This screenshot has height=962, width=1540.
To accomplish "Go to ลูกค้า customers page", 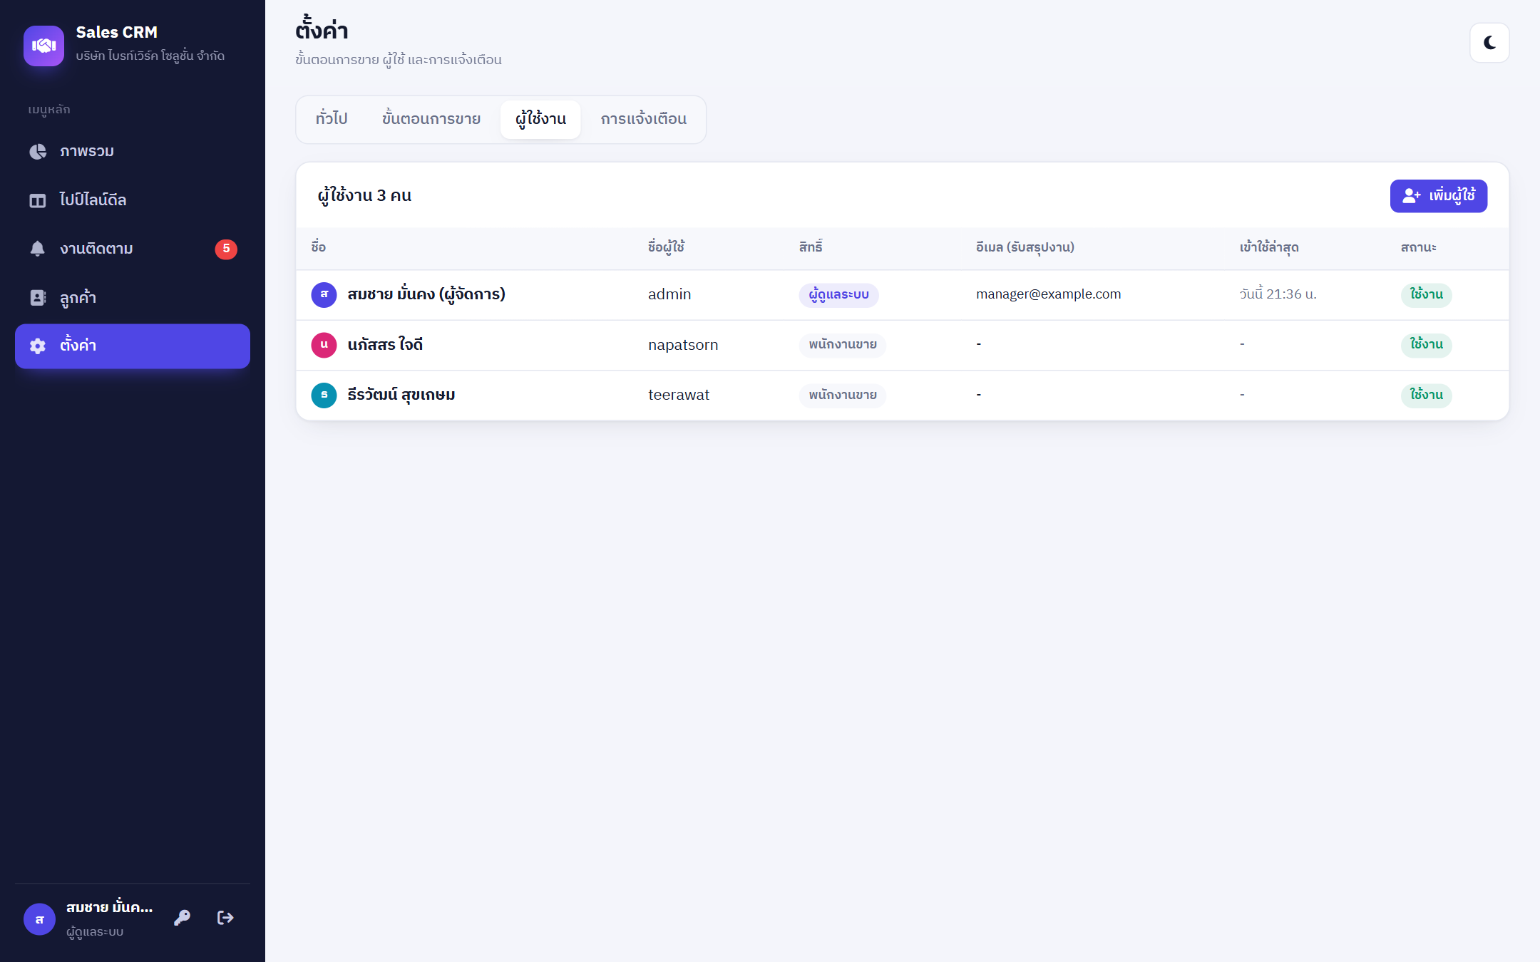I will (x=133, y=298).
